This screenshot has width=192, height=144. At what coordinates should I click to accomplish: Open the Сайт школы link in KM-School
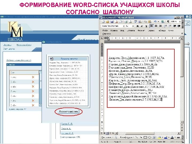(x=9, y=49)
